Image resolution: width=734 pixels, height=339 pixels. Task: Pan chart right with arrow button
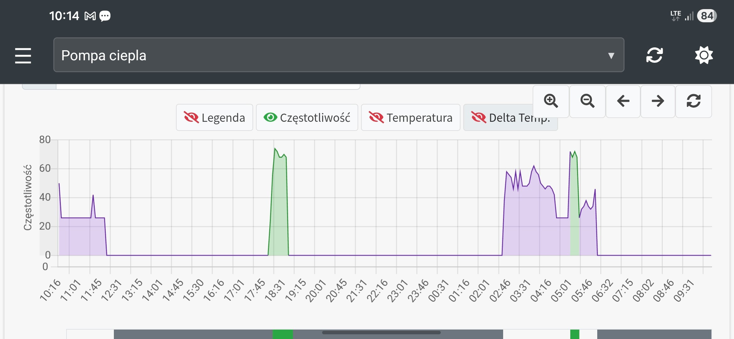[x=658, y=101]
